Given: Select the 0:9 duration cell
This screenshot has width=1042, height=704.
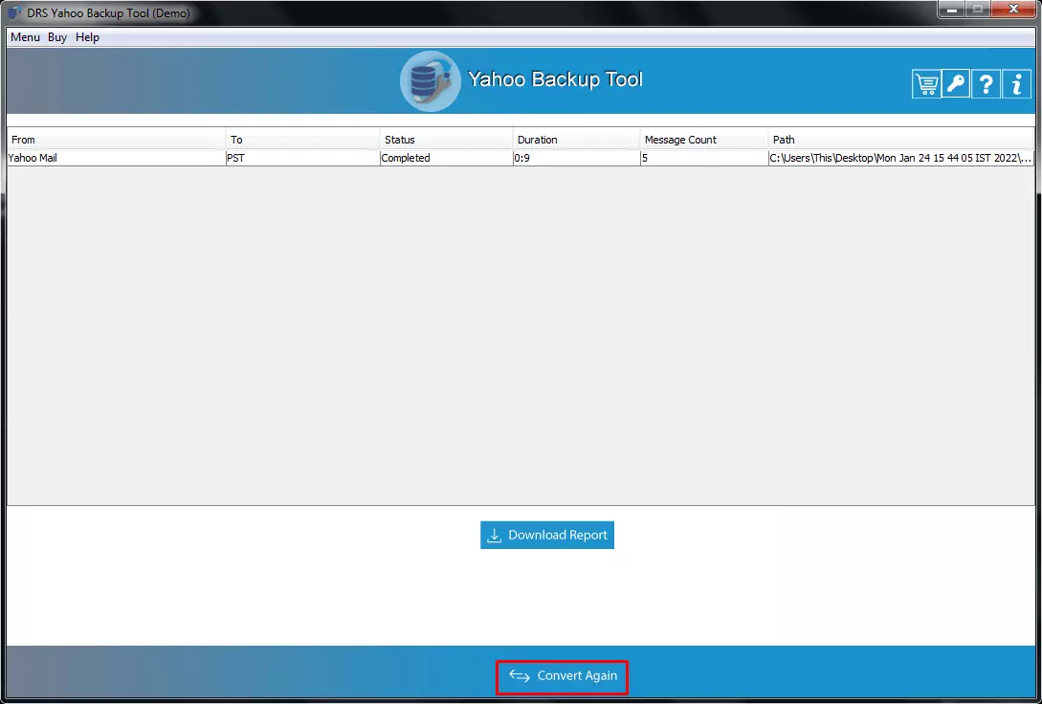Looking at the screenshot, I should 577,158.
